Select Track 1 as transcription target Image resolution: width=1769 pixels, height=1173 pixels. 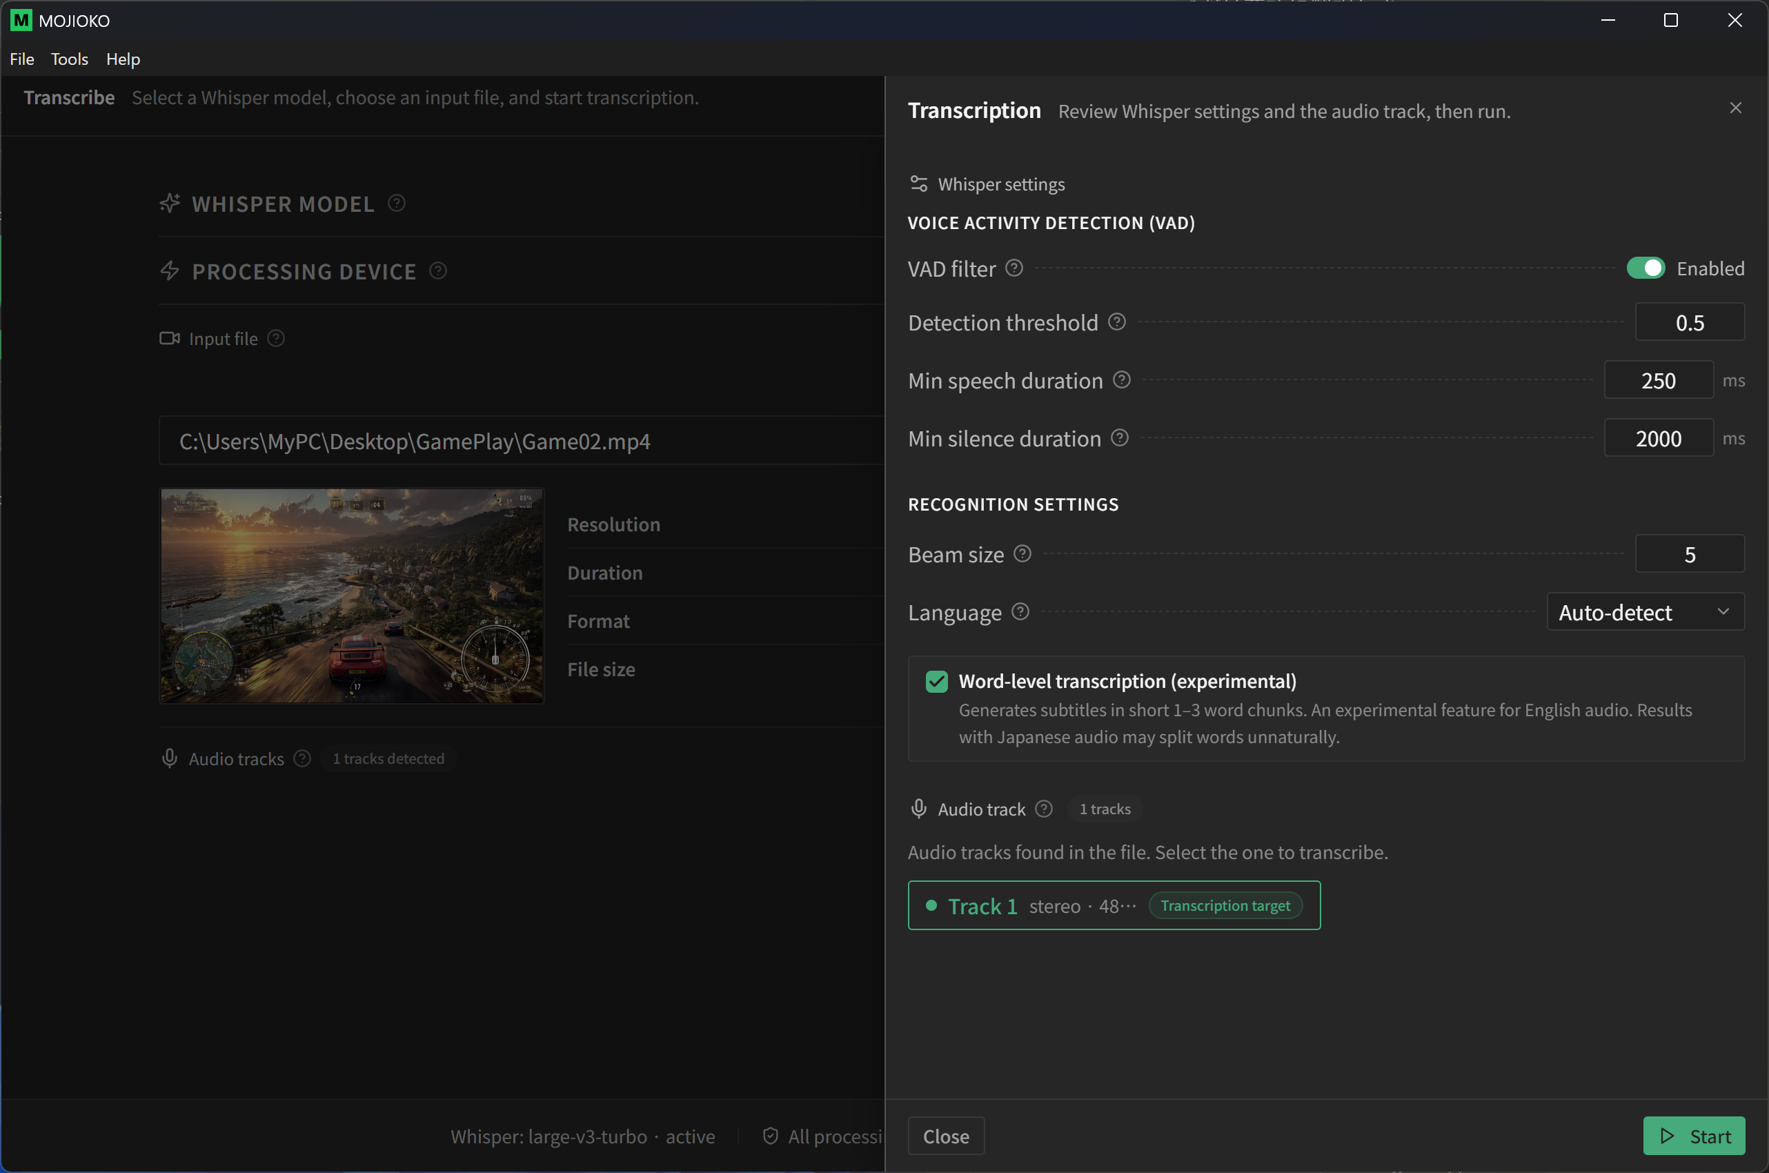tap(1114, 906)
